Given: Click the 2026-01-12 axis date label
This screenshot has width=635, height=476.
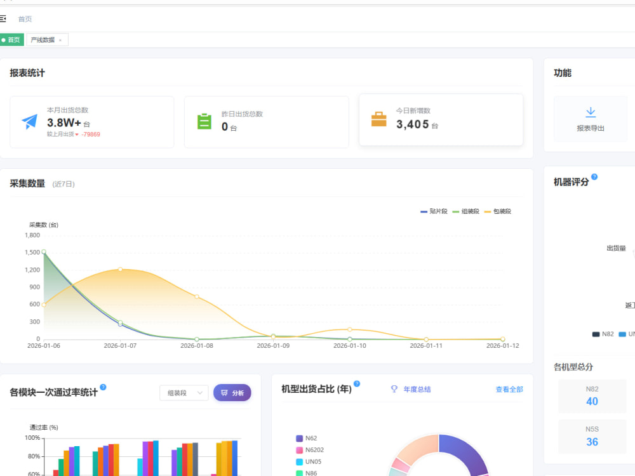Looking at the screenshot, I should click(x=502, y=346).
